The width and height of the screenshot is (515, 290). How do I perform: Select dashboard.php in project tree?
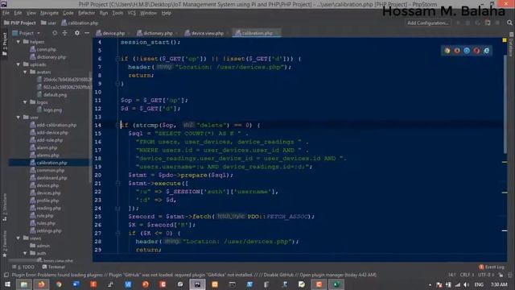[51, 178]
